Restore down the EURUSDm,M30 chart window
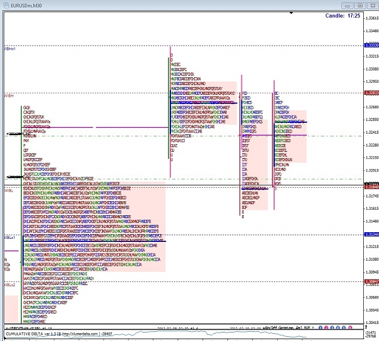This screenshot has height=341, width=379. tap(360, 5)
